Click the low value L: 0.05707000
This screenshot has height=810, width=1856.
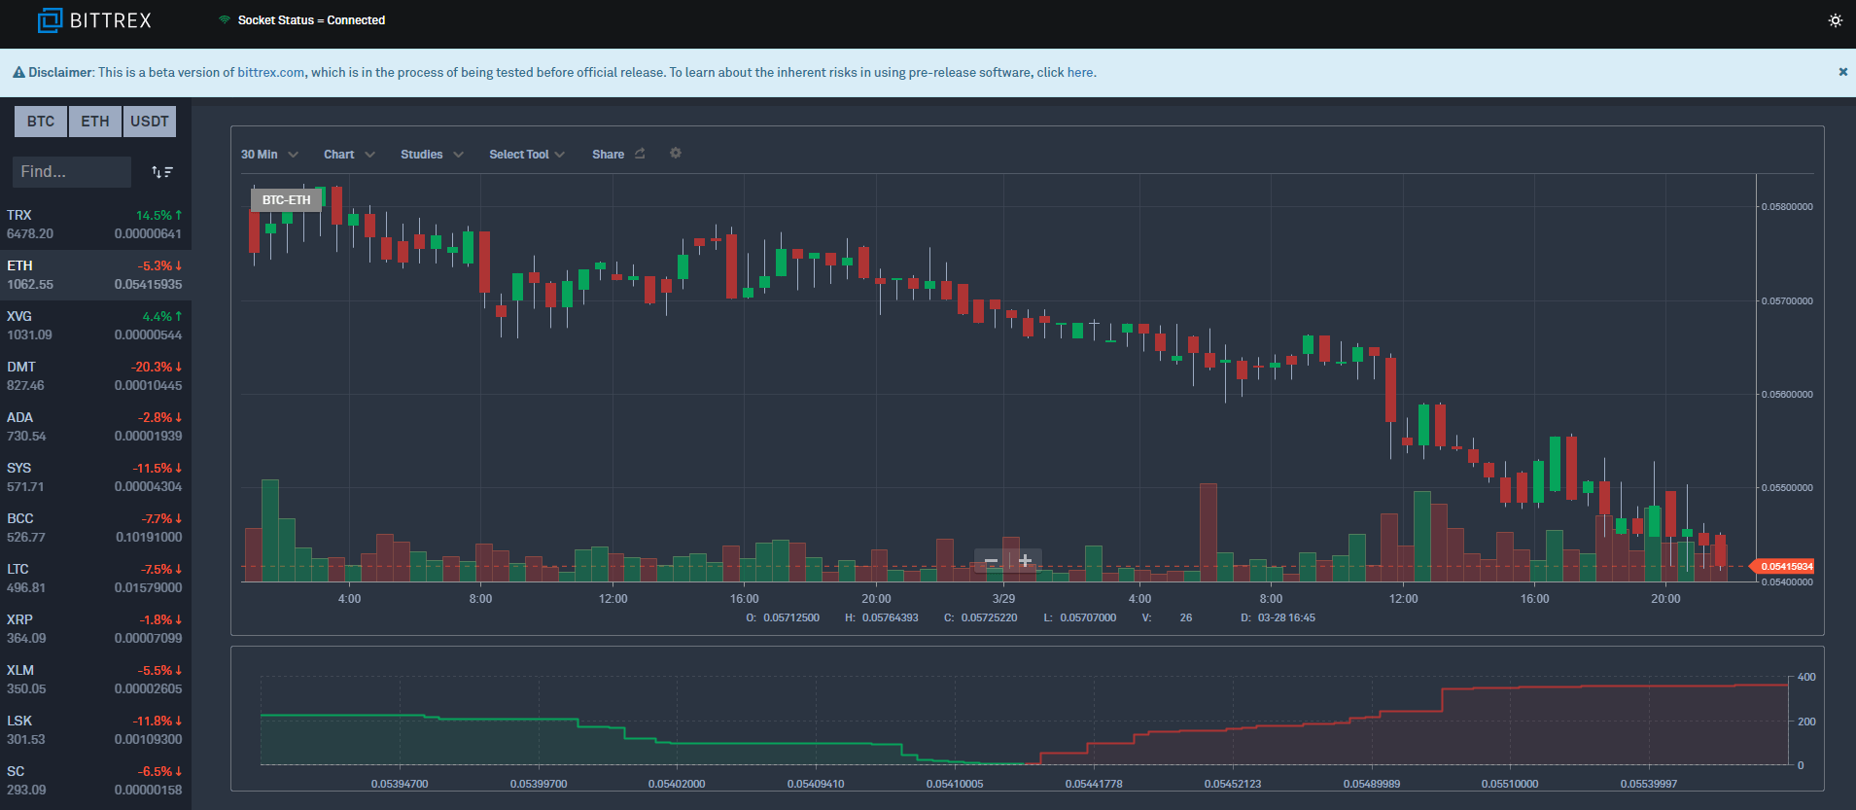[x=1080, y=617]
